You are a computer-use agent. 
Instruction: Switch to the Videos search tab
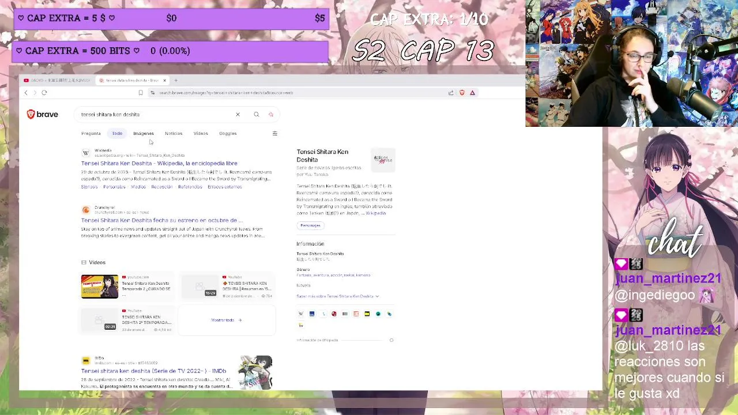(x=201, y=133)
